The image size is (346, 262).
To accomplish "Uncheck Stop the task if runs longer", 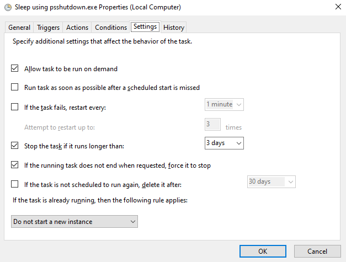I will click(15, 146).
